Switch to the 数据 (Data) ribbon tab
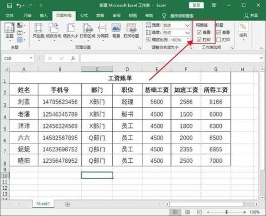Screen dimensions: 266x216 pos(100,15)
